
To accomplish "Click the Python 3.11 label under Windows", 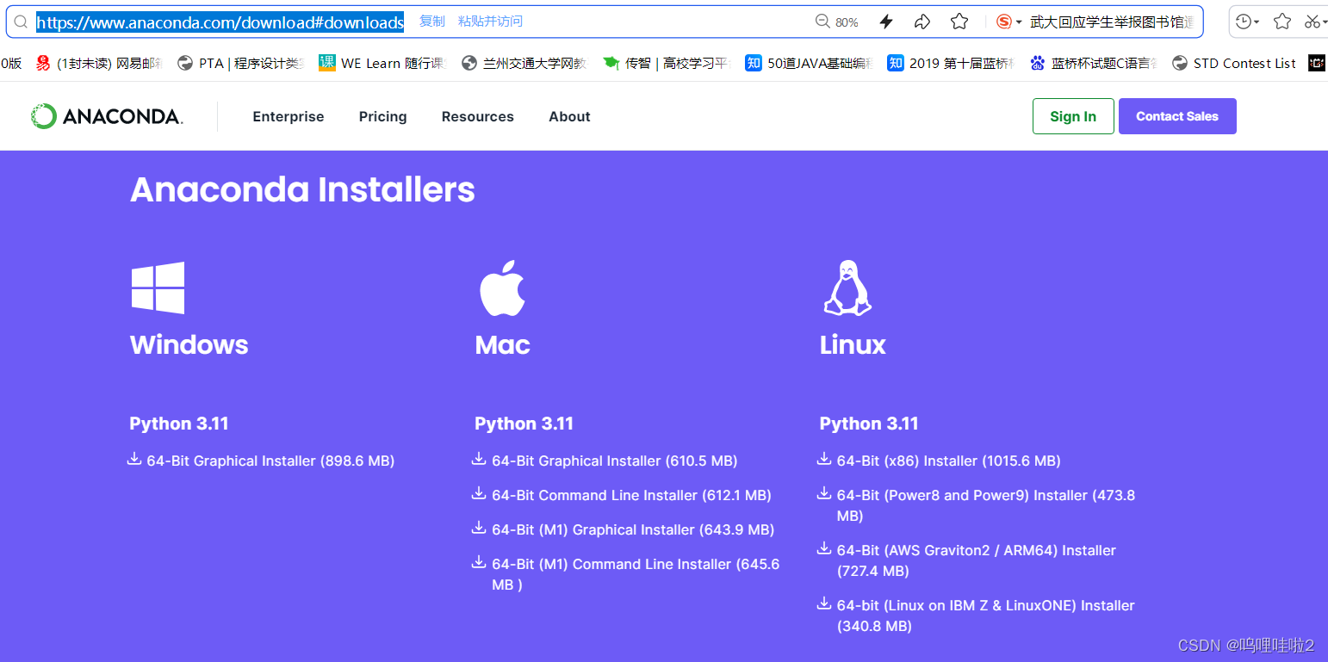I will tap(179, 424).
